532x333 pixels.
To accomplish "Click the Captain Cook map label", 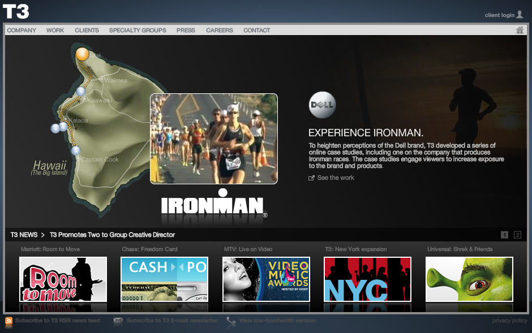I will click(100, 159).
